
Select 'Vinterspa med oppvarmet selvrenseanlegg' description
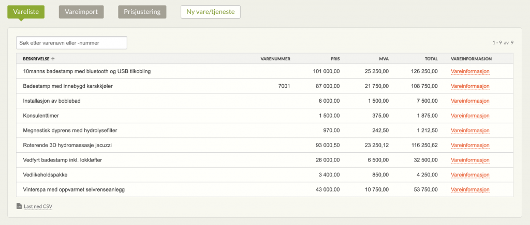coord(73,189)
